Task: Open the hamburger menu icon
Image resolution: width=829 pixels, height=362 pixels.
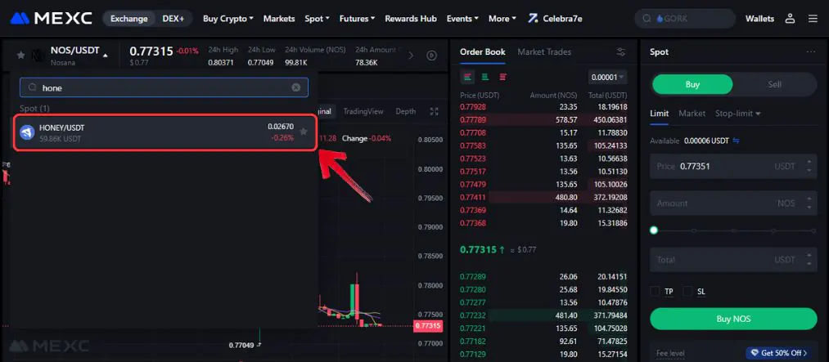Action: tap(813, 19)
